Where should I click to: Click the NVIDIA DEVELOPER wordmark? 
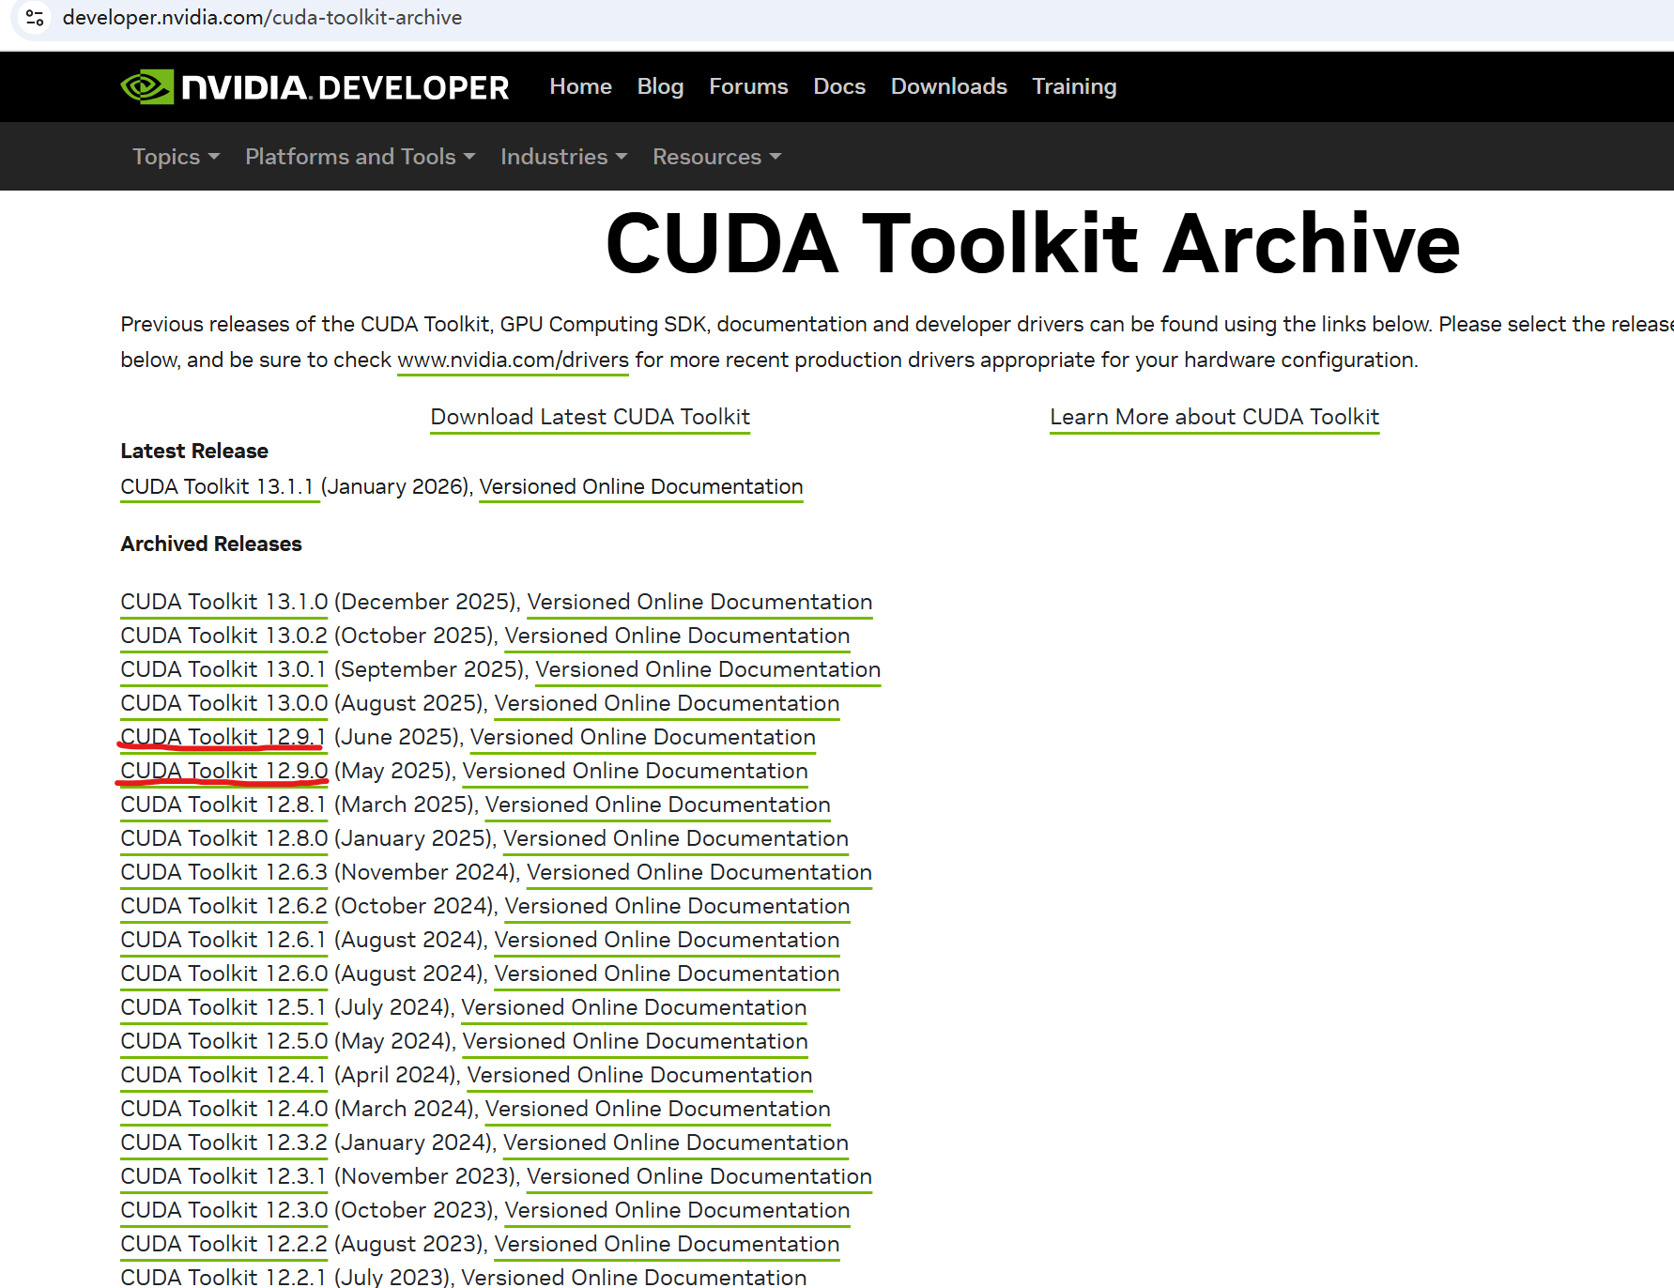tap(345, 87)
